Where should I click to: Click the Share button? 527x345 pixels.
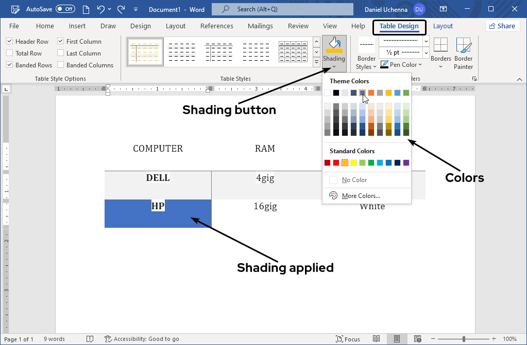502,26
